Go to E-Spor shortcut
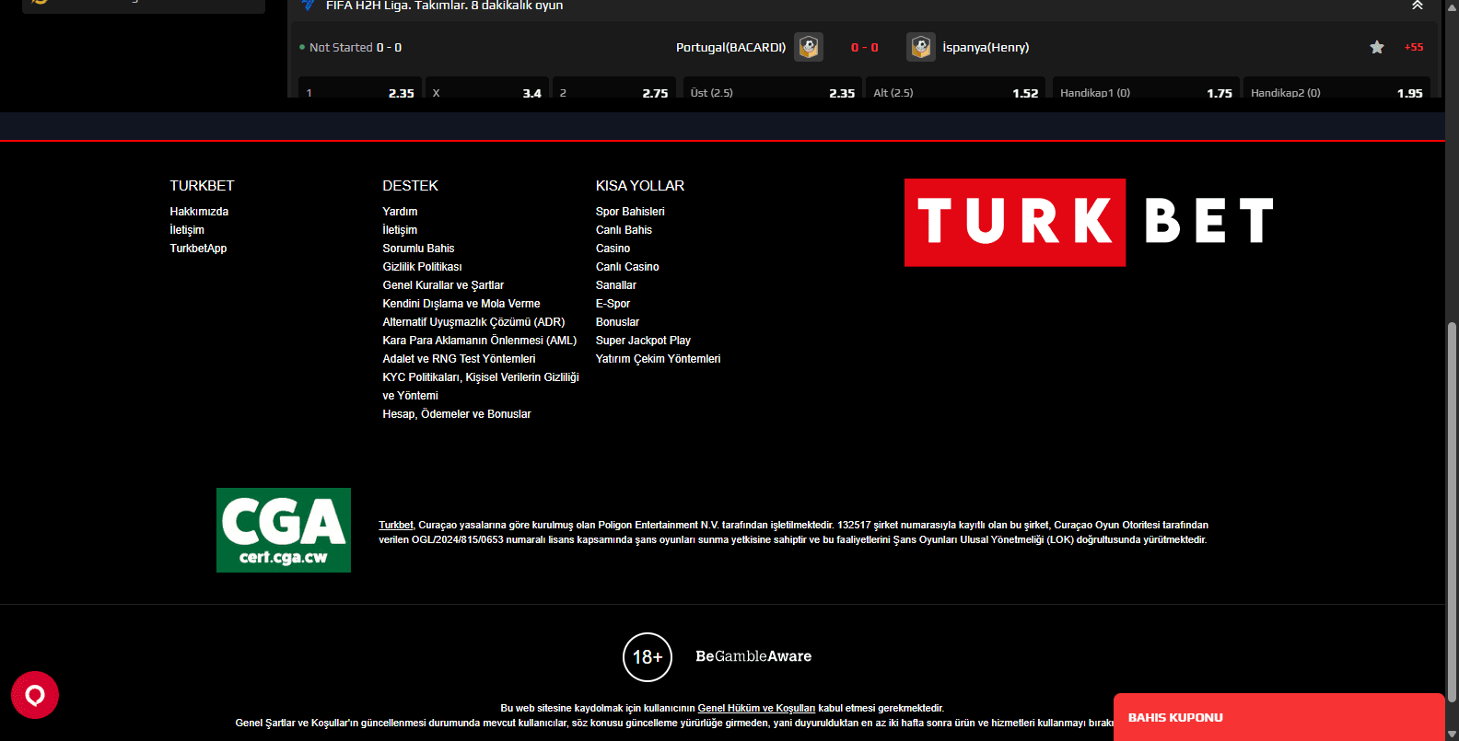 [x=613, y=304]
